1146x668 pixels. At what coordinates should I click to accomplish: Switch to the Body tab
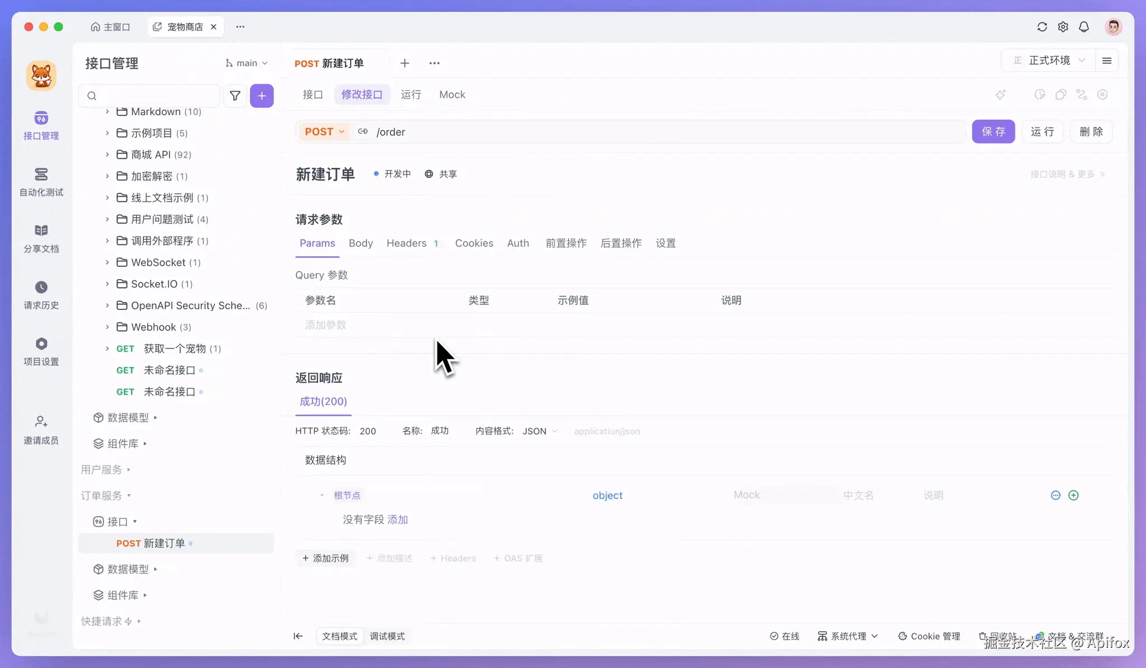pos(360,243)
